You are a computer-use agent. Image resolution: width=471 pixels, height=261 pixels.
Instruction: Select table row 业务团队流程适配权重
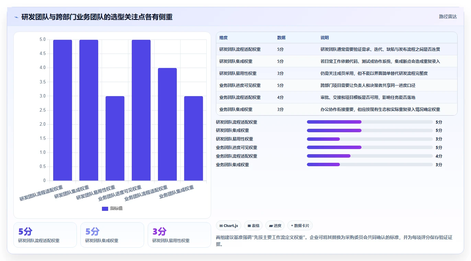coord(337,98)
